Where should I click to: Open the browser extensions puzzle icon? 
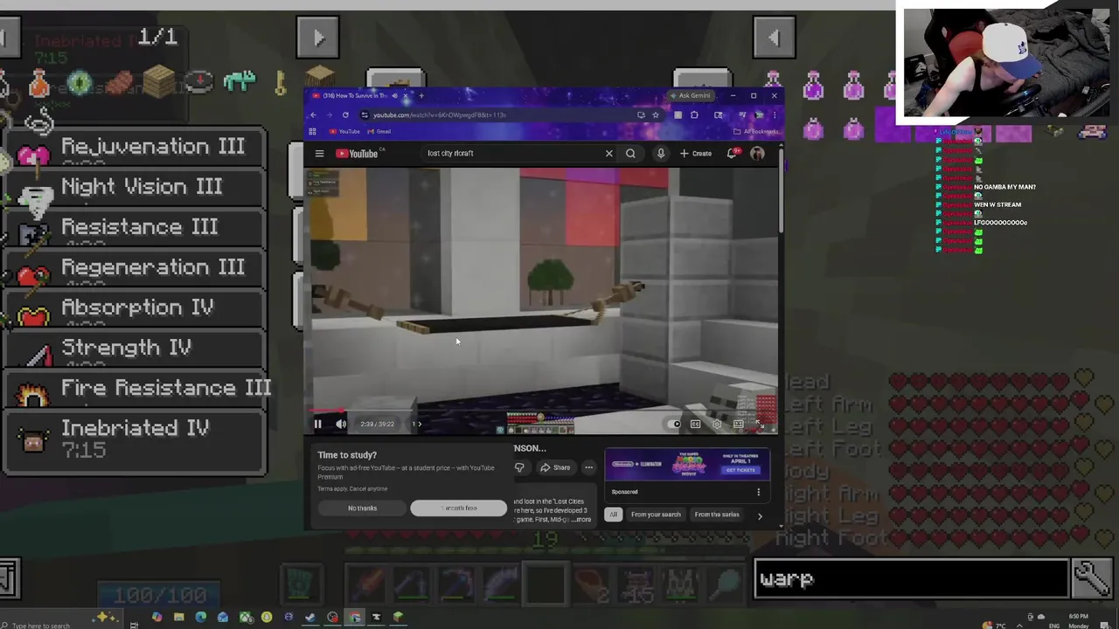(x=694, y=114)
